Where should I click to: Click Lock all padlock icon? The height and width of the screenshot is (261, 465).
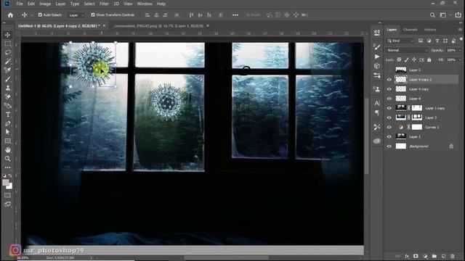point(429,59)
